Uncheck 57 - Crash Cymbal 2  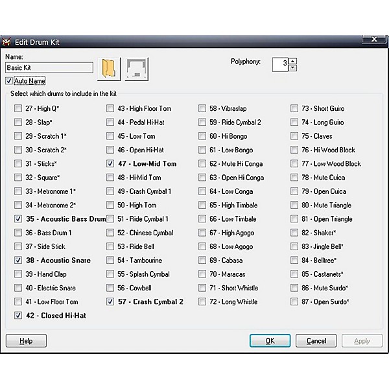pyautogui.click(x=110, y=301)
